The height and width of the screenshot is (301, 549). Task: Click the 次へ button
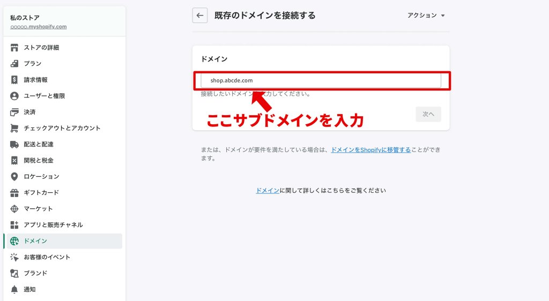[428, 114]
